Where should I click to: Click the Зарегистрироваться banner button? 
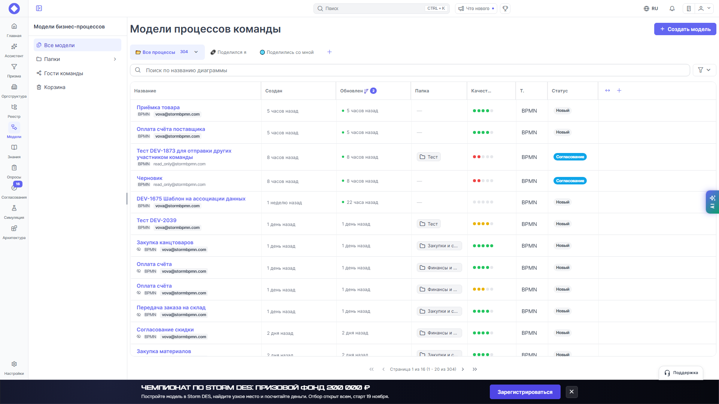[x=525, y=392]
